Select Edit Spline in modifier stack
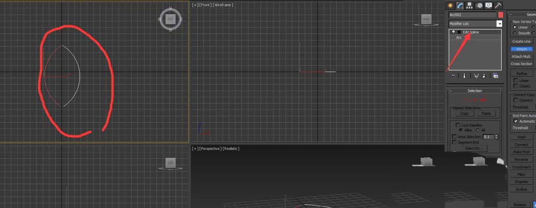Screen dimensions: 536x208 click(471, 32)
